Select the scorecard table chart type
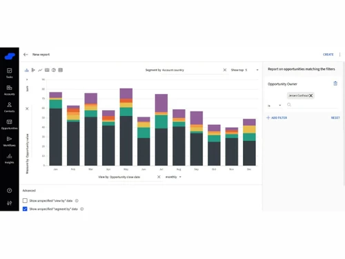Viewport: 345px width, 259px height. pos(47,70)
